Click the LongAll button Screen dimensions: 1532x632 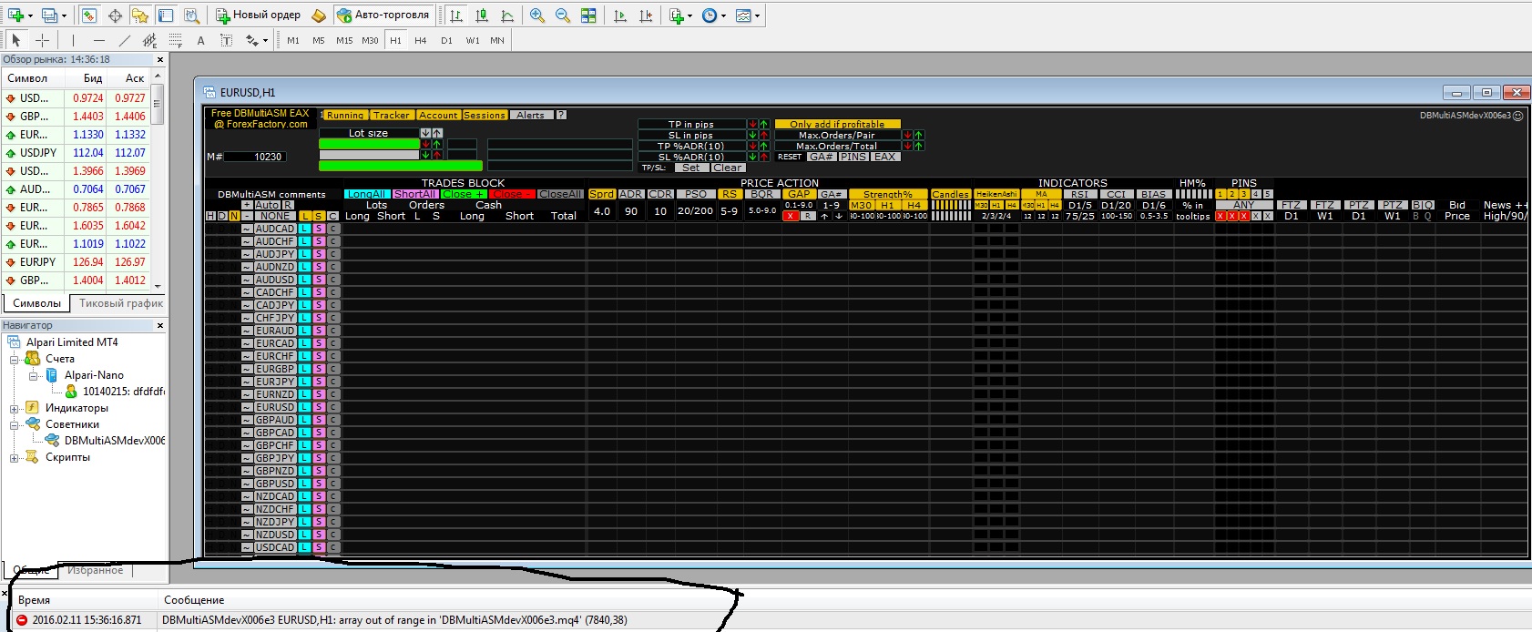[x=367, y=194]
